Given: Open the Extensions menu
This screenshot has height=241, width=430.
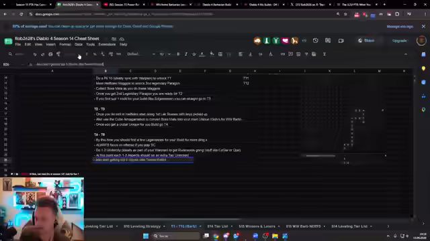Looking at the screenshot, I should tap(107, 44).
